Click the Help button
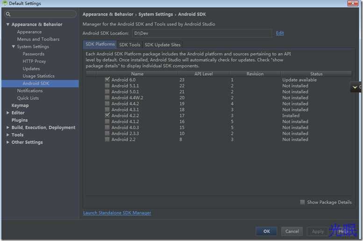Screen dimensions: 363x241 click(x=343, y=231)
